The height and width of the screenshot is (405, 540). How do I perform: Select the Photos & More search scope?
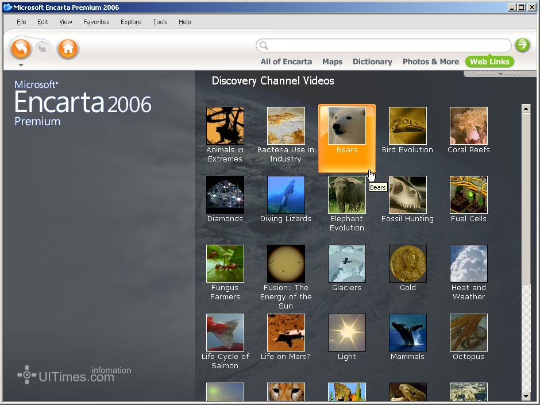pos(430,61)
